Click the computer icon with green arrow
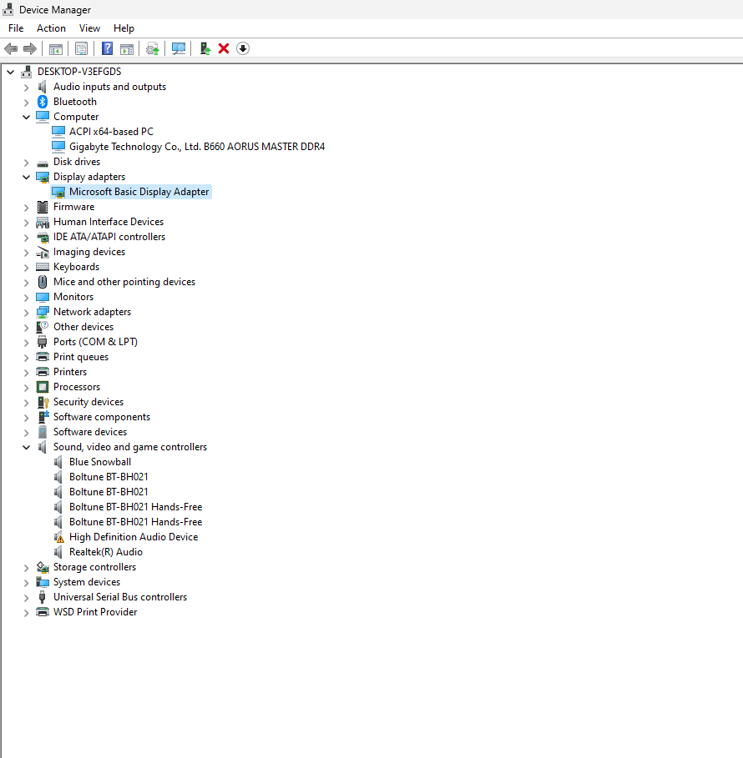 tap(205, 48)
